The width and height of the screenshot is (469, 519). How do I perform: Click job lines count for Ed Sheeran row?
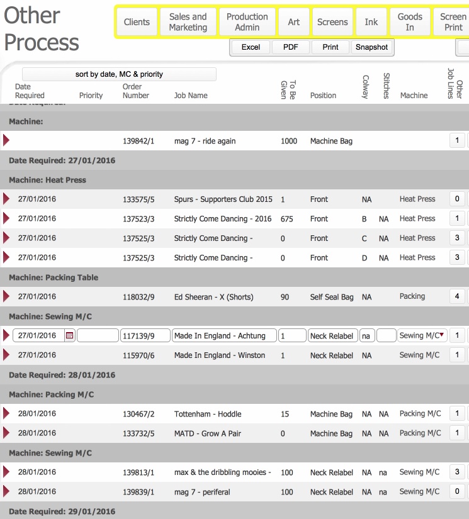457,296
